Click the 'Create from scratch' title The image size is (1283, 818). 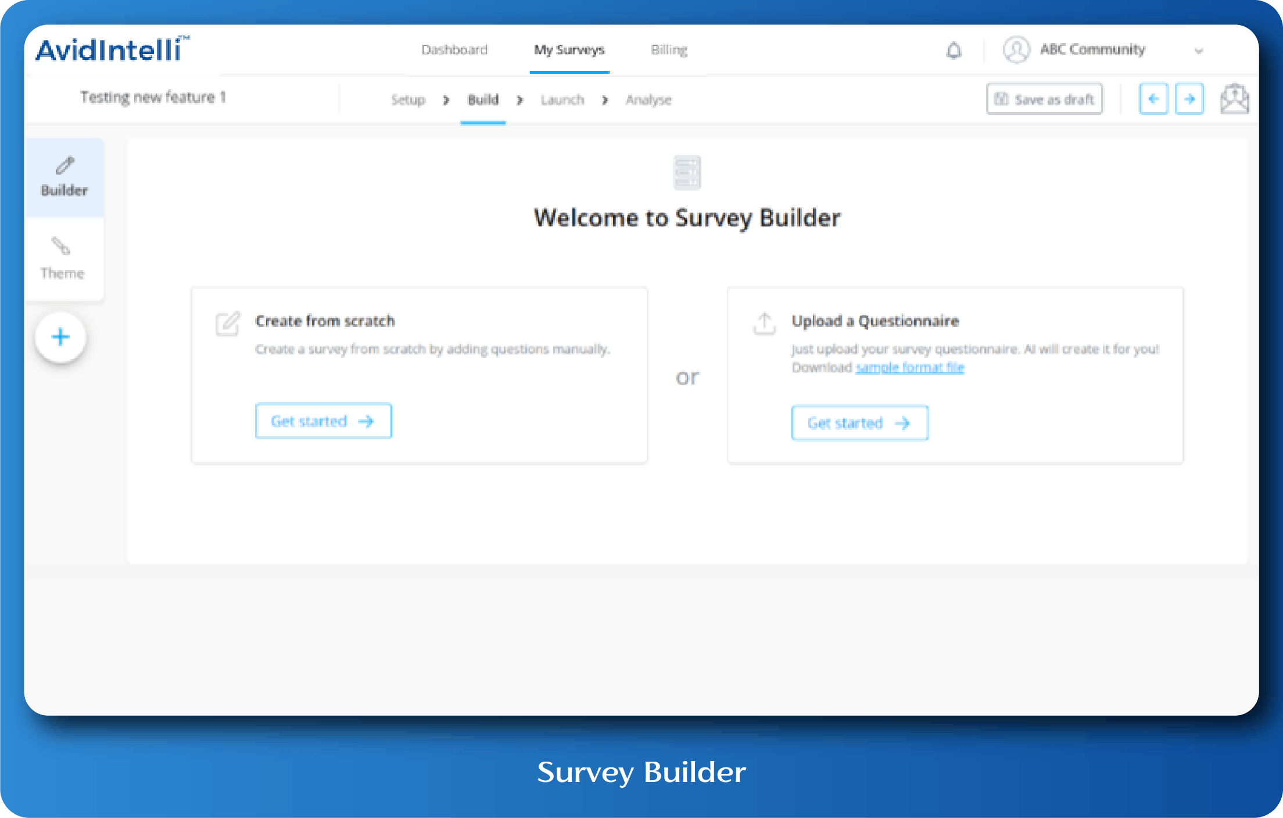pyautogui.click(x=325, y=321)
